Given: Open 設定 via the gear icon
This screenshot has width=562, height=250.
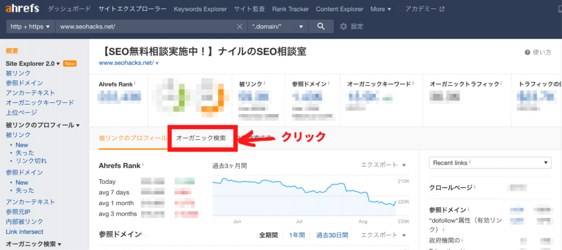Looking at the screenshot, I should point(343,26).
